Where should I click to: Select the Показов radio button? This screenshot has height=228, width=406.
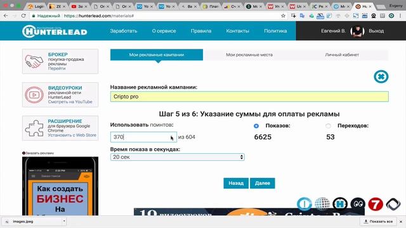[x=256, y=126]
